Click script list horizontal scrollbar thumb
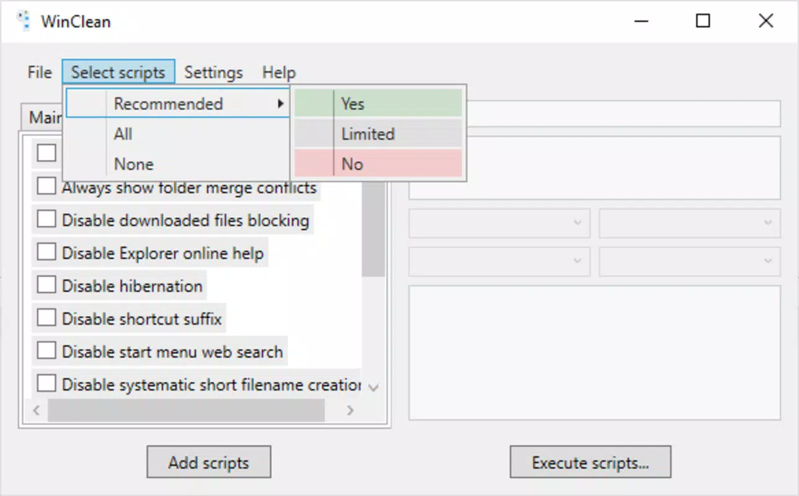 186,410
